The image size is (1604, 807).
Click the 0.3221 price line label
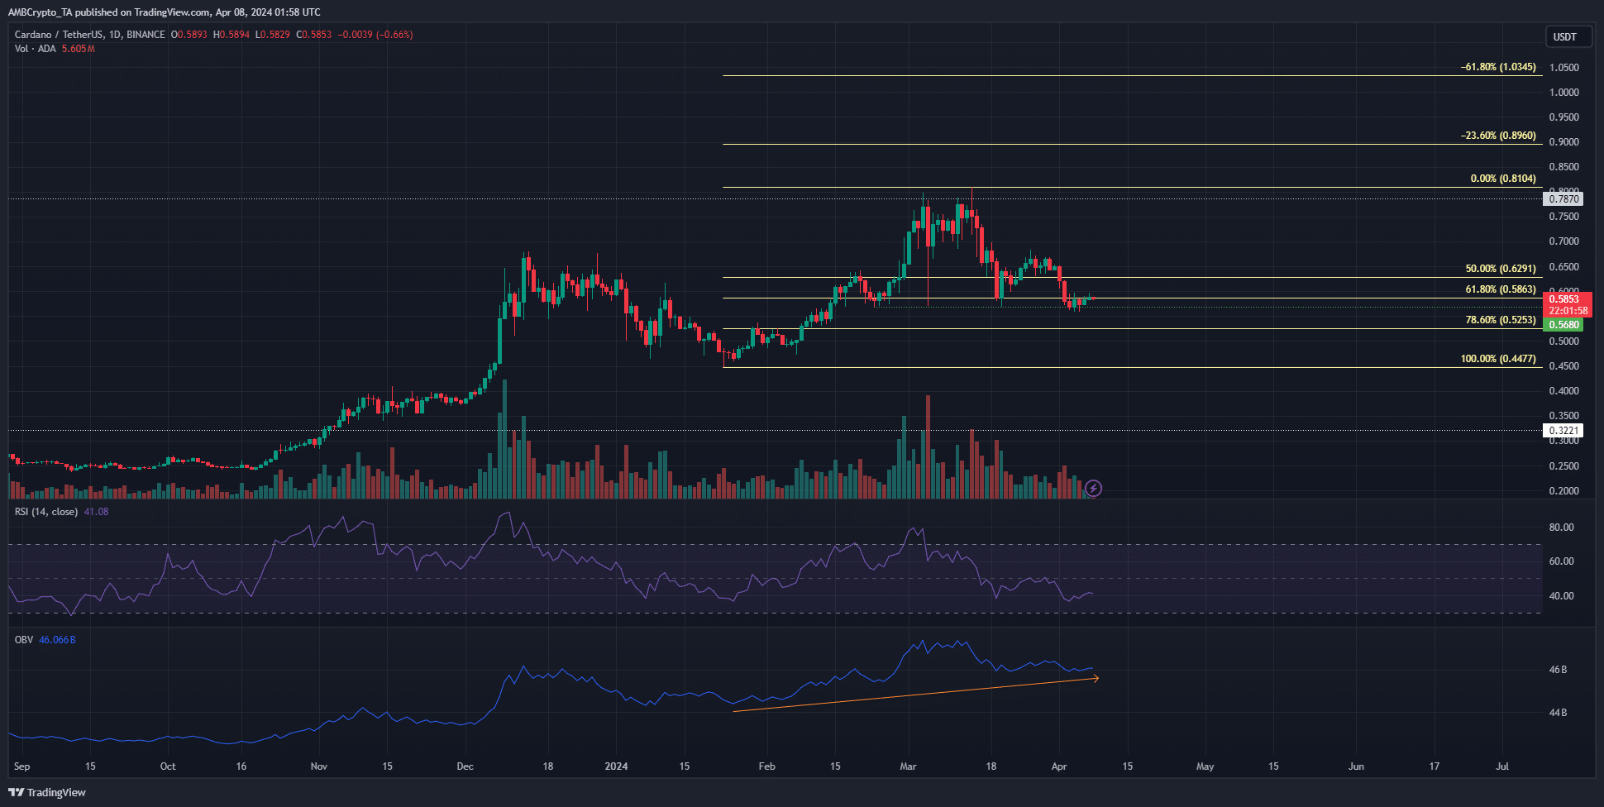tap(1564, 431)
